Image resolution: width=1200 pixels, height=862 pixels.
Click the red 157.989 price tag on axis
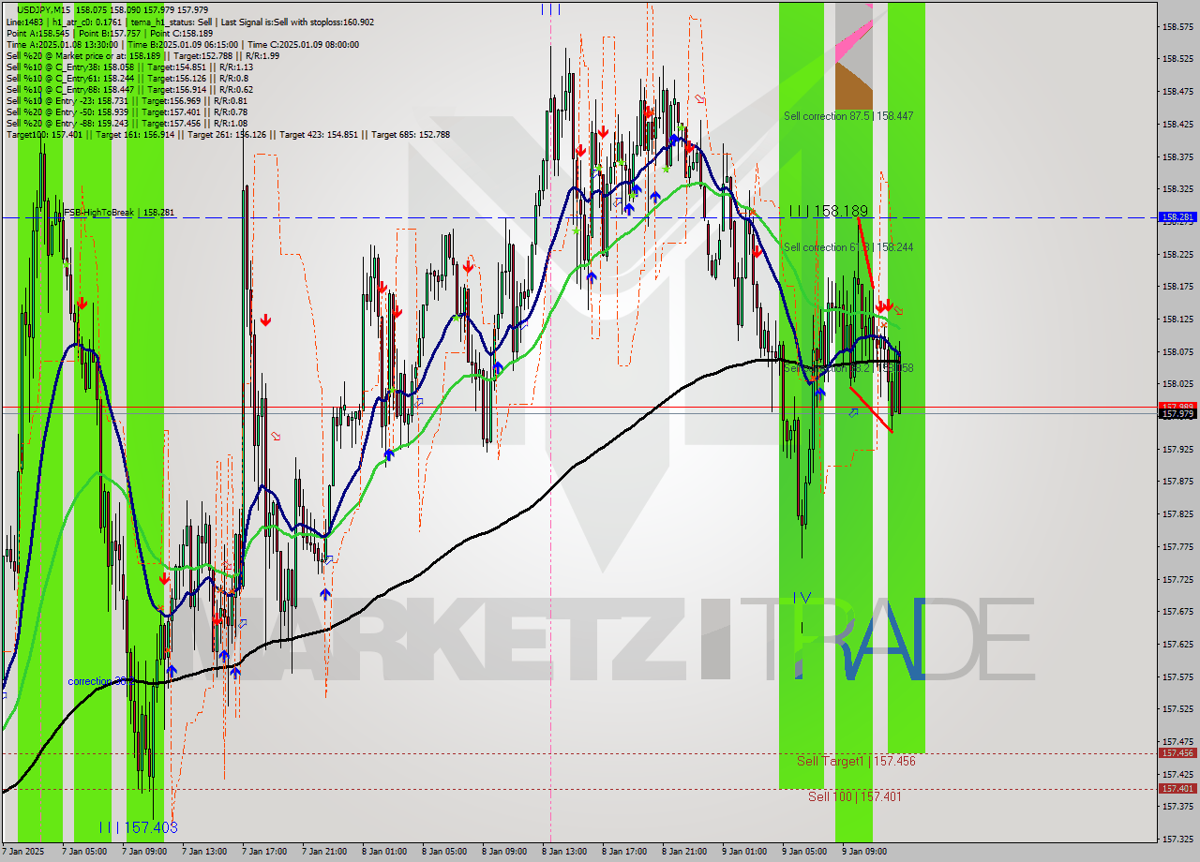pos(1177,407)
